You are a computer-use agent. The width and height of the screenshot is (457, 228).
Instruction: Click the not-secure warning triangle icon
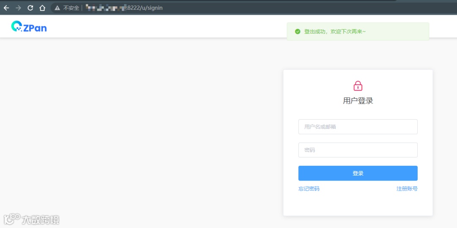coord(58,8)
